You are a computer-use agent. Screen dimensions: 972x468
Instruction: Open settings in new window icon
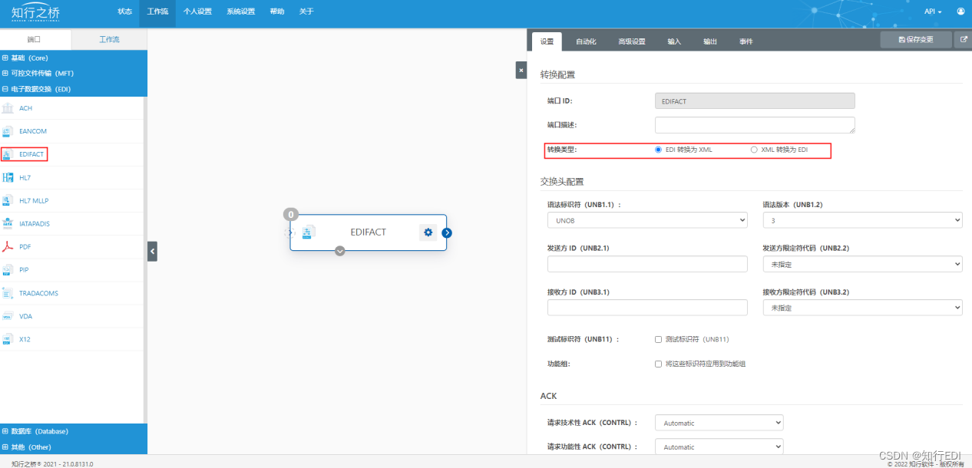(964, 40)
